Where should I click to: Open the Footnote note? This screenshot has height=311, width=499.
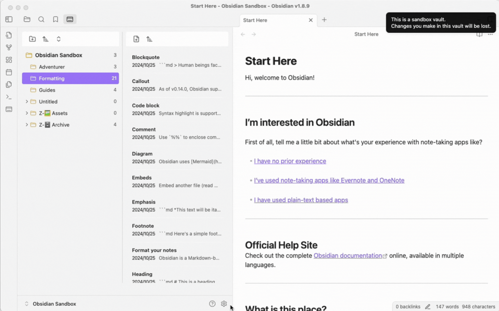[177, 230]
